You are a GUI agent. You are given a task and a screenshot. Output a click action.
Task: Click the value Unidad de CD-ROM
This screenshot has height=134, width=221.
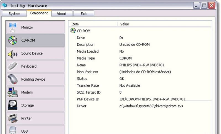(x=135, y=45)
